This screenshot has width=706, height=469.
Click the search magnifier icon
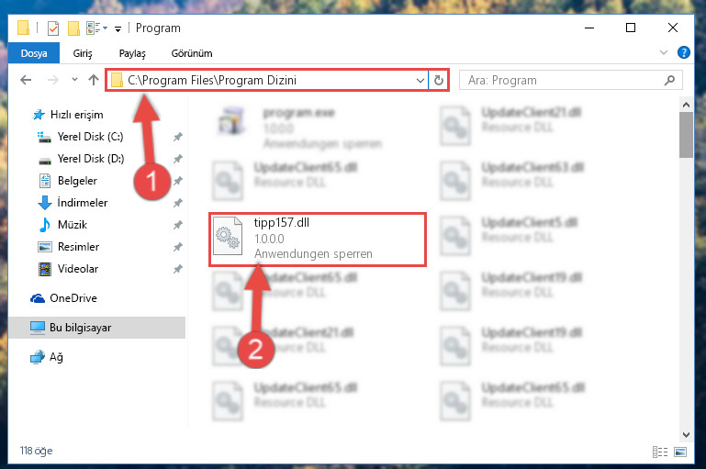(669, 81)
